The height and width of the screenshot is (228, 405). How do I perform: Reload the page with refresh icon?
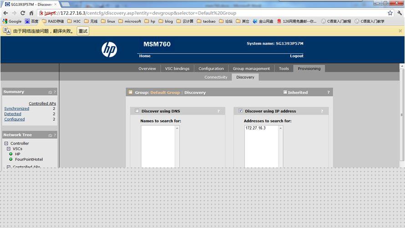click(23, 13)
